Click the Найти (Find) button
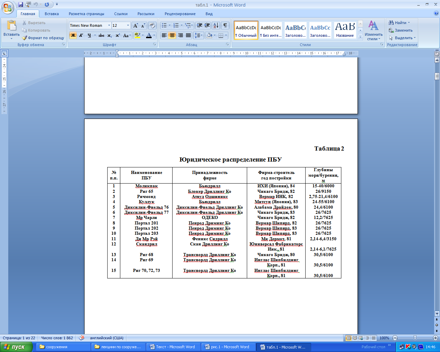This screenshot has width=440, height=352. click(400, 23)
